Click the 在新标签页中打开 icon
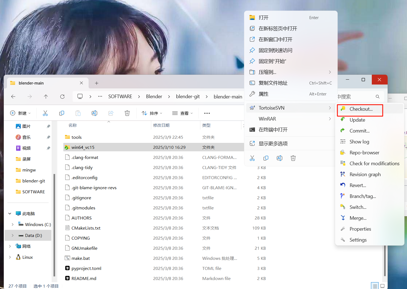The image size is (407, 289). (252, 28)
